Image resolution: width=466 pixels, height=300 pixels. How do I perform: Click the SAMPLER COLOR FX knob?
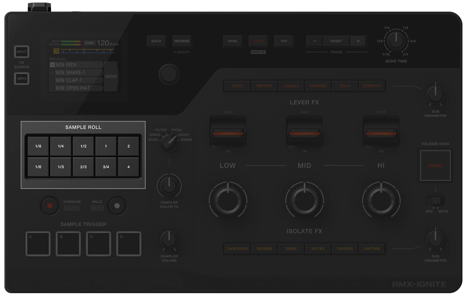point(169,185)
